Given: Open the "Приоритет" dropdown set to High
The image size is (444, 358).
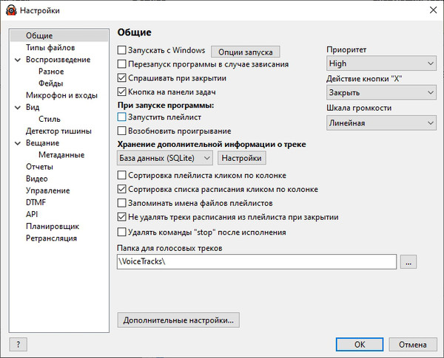Looking at the screenshot, I should click(x=380, y=63).
